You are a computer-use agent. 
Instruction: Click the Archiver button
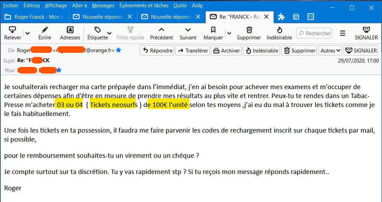[226, 50]
